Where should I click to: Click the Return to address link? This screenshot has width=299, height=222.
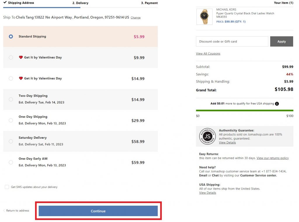pos(18,210)
